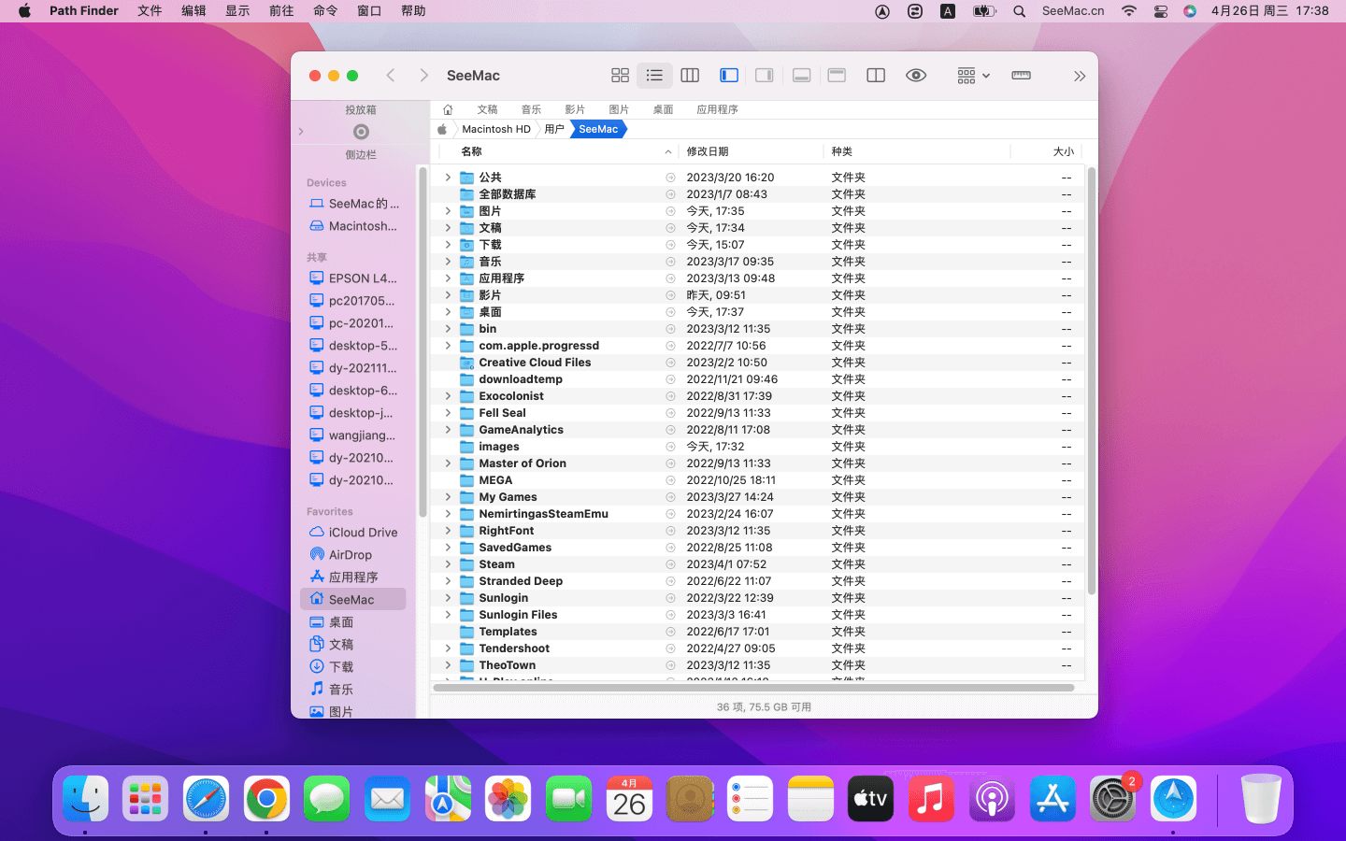The image size is (1346, 841).
Task: Click the Apple icon in path bar
Action: (x=442, y=129)
